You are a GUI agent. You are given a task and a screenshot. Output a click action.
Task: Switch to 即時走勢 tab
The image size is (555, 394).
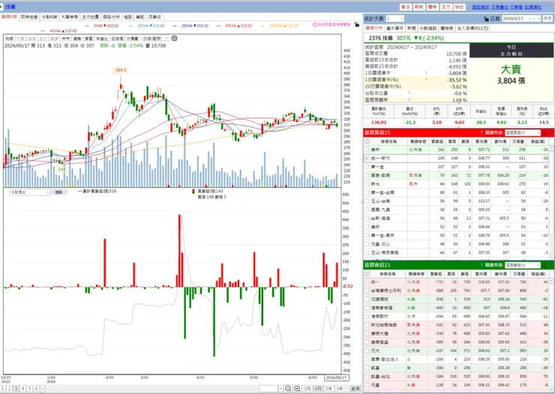pos(29,17)
